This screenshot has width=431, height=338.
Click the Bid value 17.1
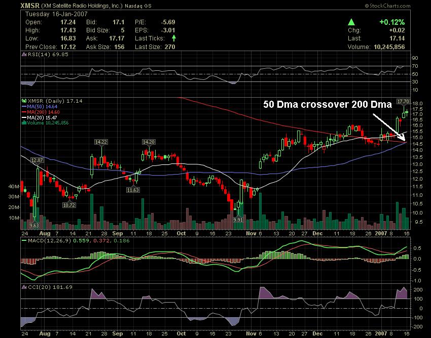(119, 22)
